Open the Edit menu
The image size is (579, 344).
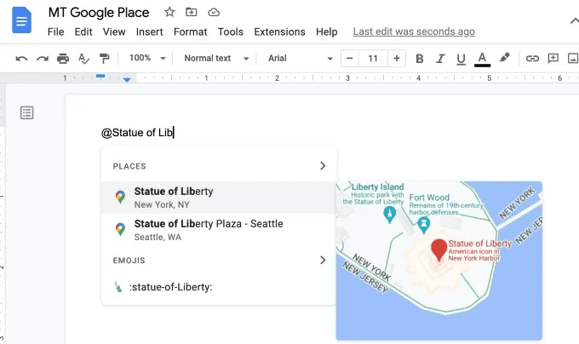click(83, 32)
